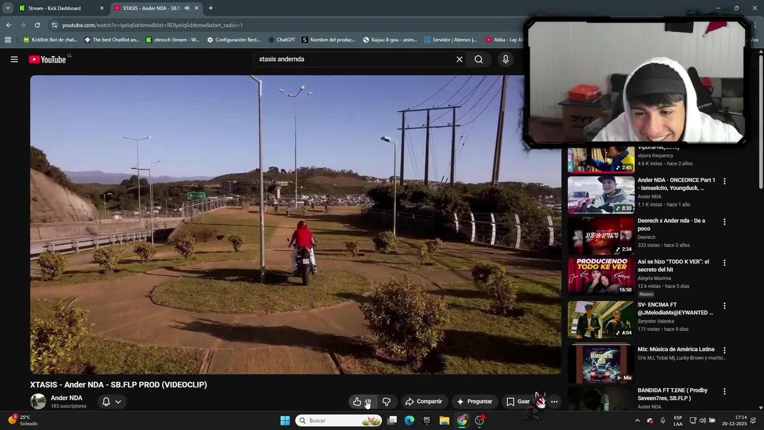Start voice search with the microphone
Viewport: 764px width, 430px height.
coord(506,59)
